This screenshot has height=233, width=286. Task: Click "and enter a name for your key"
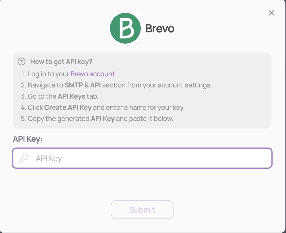click(139, 108)
